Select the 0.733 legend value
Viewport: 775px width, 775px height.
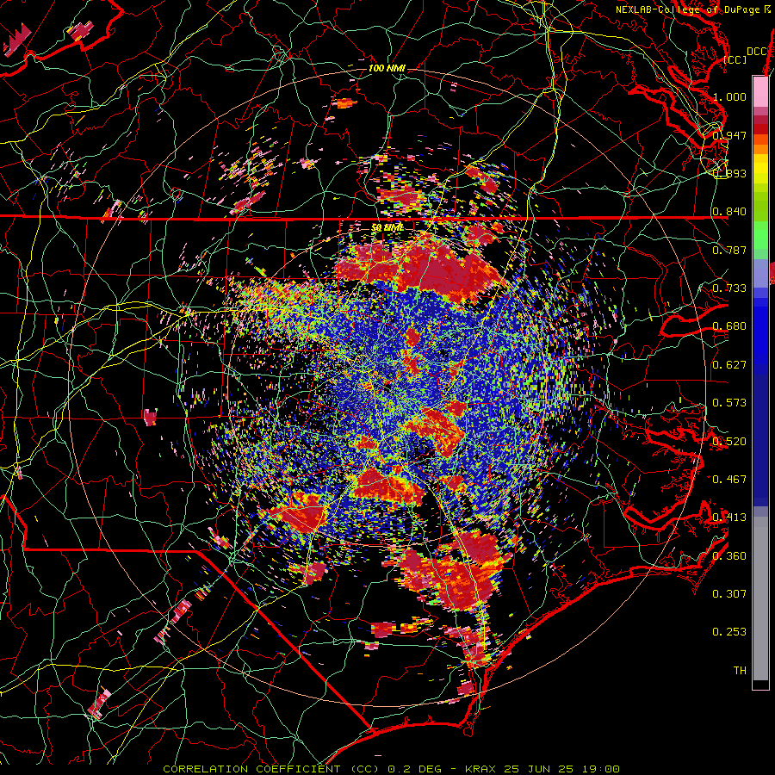[729, 288]
